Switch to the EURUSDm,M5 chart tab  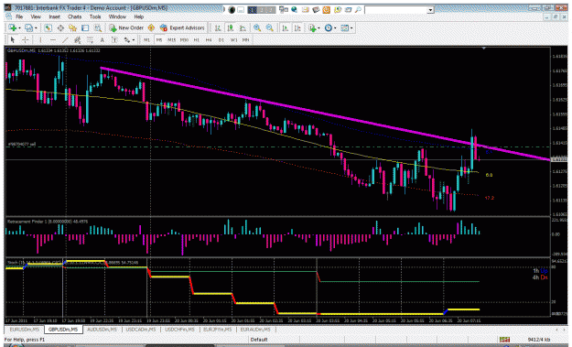point(25,330)
